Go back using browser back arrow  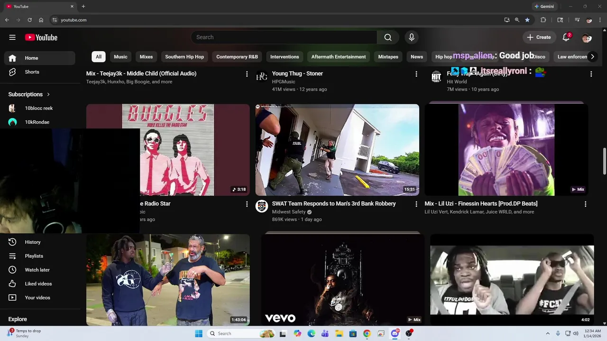(x=7, y=20)
